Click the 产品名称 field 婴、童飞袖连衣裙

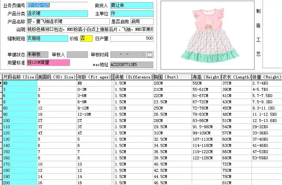(68, 22)
